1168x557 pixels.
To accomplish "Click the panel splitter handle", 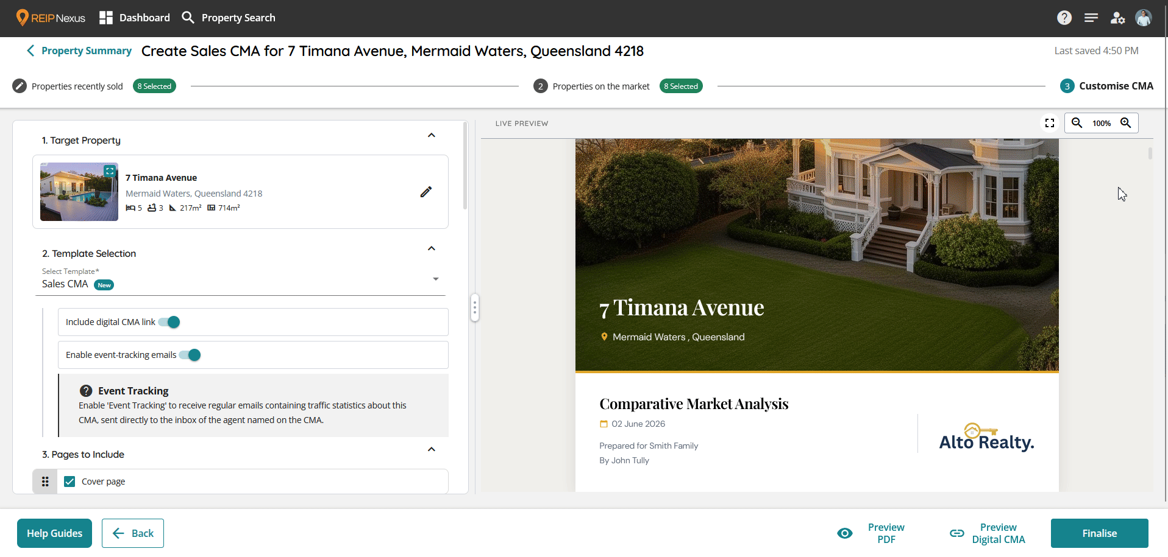I will (x=475, y=307).
